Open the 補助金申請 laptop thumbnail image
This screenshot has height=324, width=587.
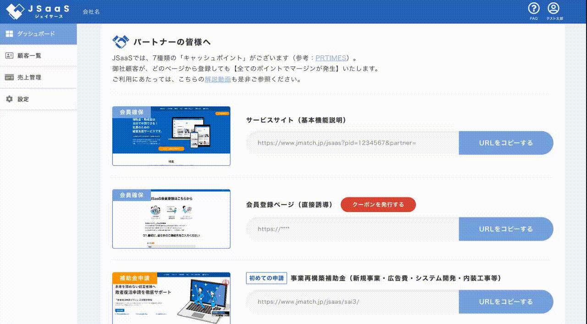(171, 297)
